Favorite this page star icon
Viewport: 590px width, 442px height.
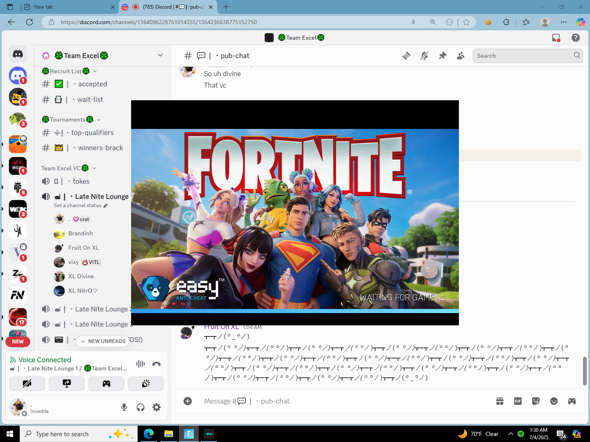pyautogui.click(x=466, y=22)
